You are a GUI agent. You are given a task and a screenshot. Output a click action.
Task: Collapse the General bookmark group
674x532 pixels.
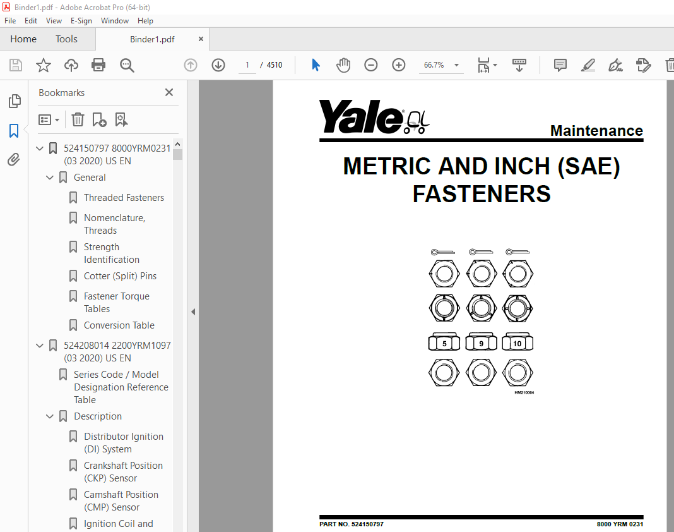[x=49, y=178]
